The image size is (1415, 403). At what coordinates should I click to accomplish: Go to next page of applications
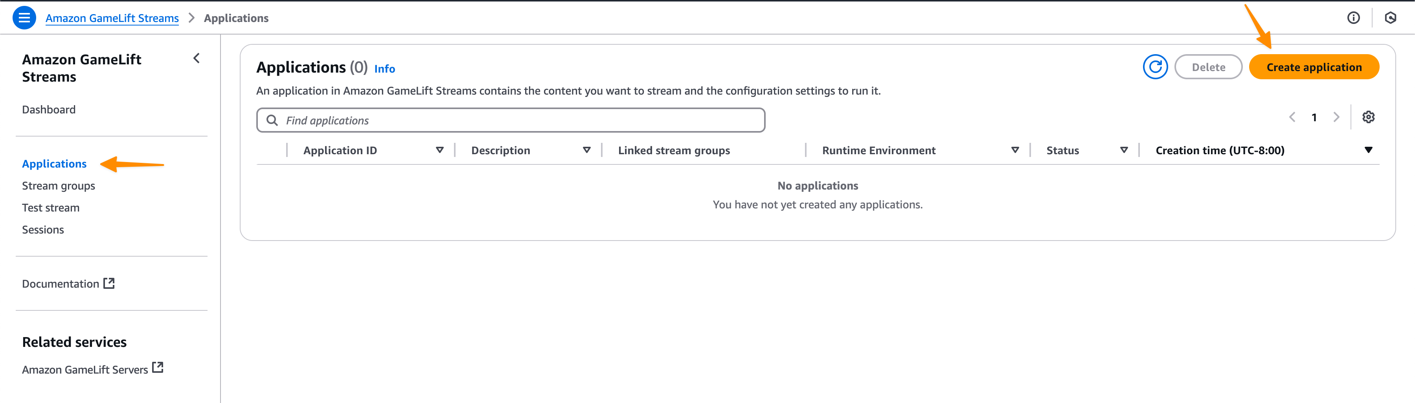click(1336, 117)
